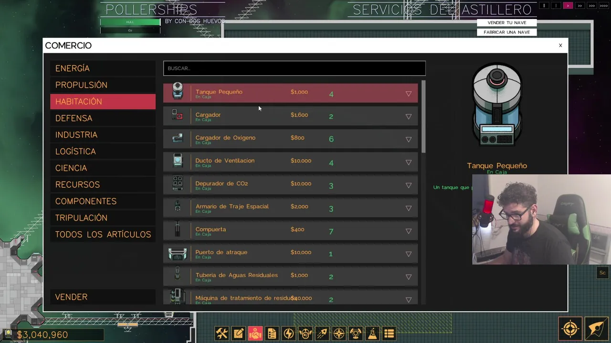Open the Recursos category
Viewport: 611px width, 343px height.
(103, 184)
